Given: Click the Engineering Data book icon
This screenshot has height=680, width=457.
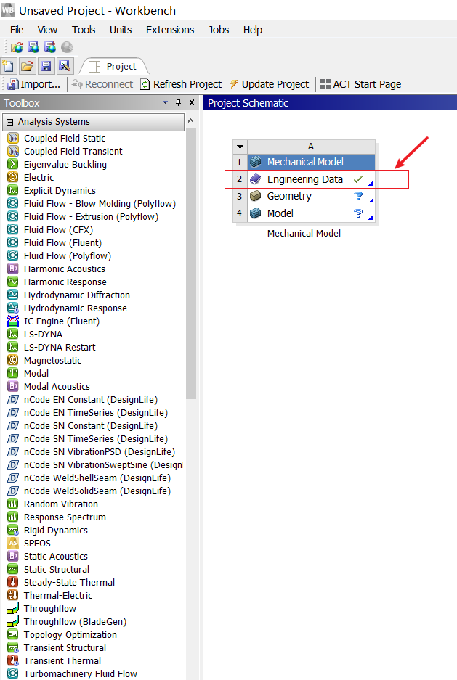Looking at the screenshot, I should pos(256,179).
